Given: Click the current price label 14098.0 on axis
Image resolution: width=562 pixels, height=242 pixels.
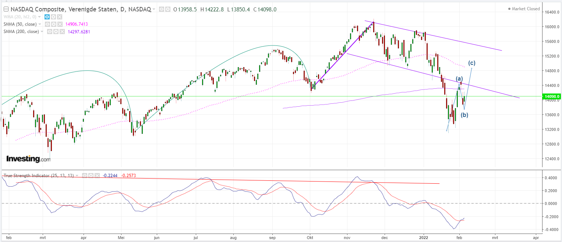Looking at the screenshot, I should (x=552, y=96).
